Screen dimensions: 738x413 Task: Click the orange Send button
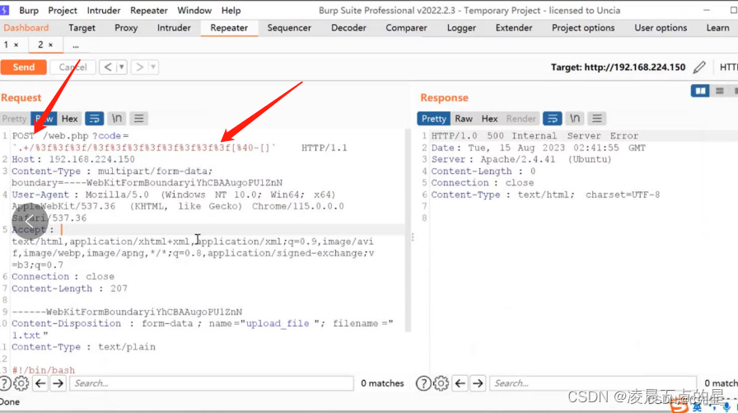[x=24, y=68]
